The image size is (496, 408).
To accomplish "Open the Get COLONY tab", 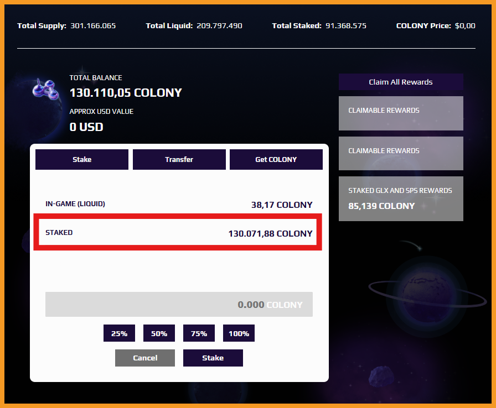I will click(x=276, y=159).
